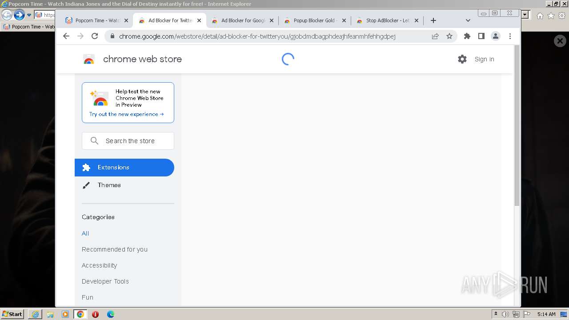Open Internet Explorer from the taskbar
Image resolution: width=569 pixels, height=320 pixels.
[35, 314]
